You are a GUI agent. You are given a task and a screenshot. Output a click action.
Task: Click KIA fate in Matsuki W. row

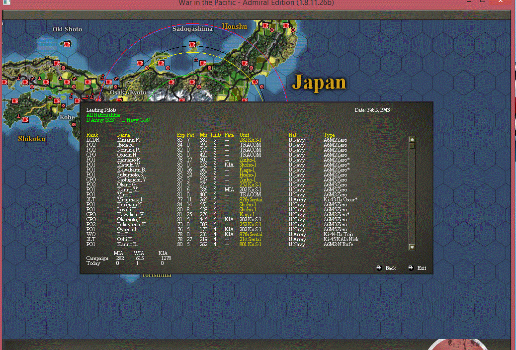(x=229, y=165)
